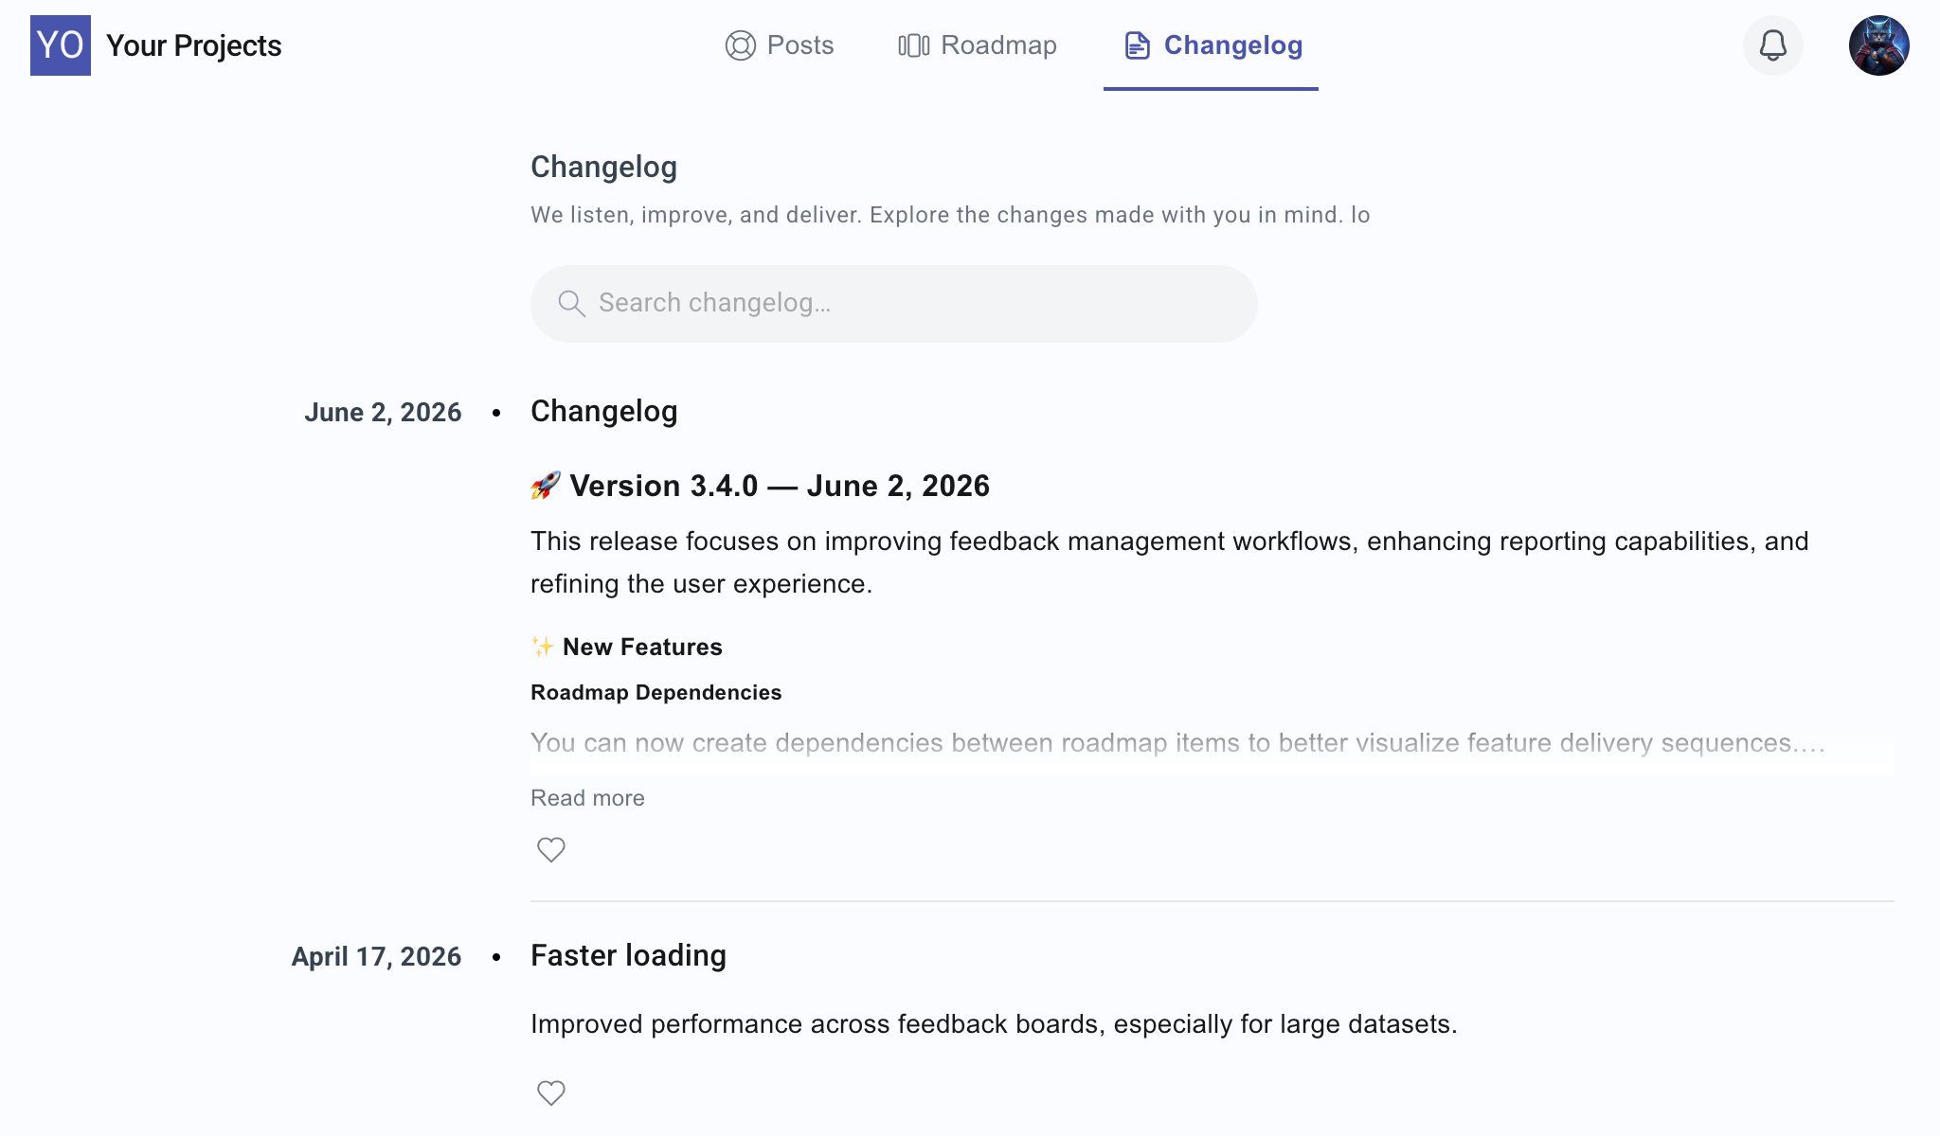Click 'This release focuses on improving' paragraph

point(1170,562)
